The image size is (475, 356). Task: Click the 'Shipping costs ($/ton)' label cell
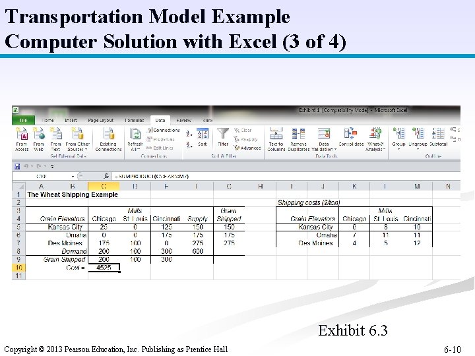pyautogui.click(x=309, y=202)
